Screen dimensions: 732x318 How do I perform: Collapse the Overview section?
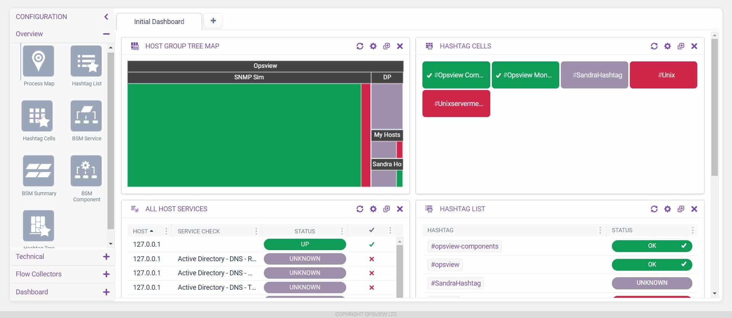[106, 34]
